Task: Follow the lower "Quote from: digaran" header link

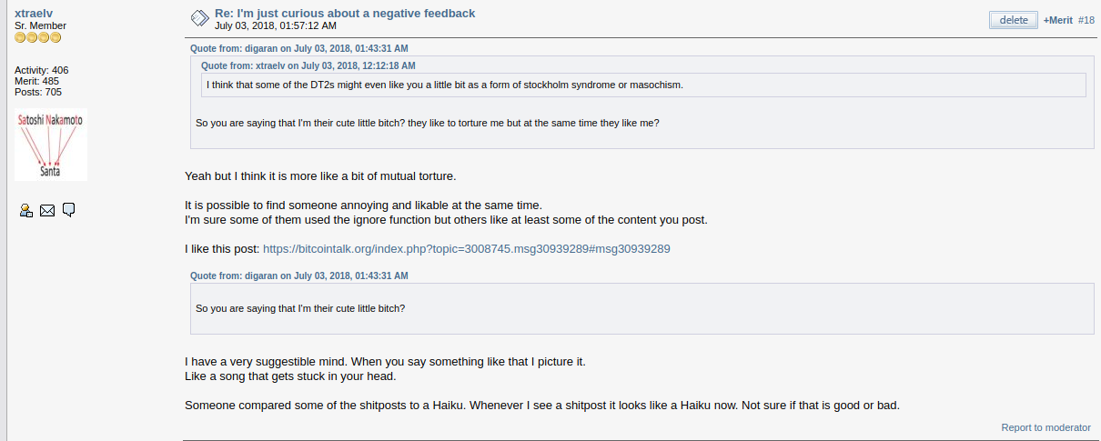Action: (x=298, y=276)
